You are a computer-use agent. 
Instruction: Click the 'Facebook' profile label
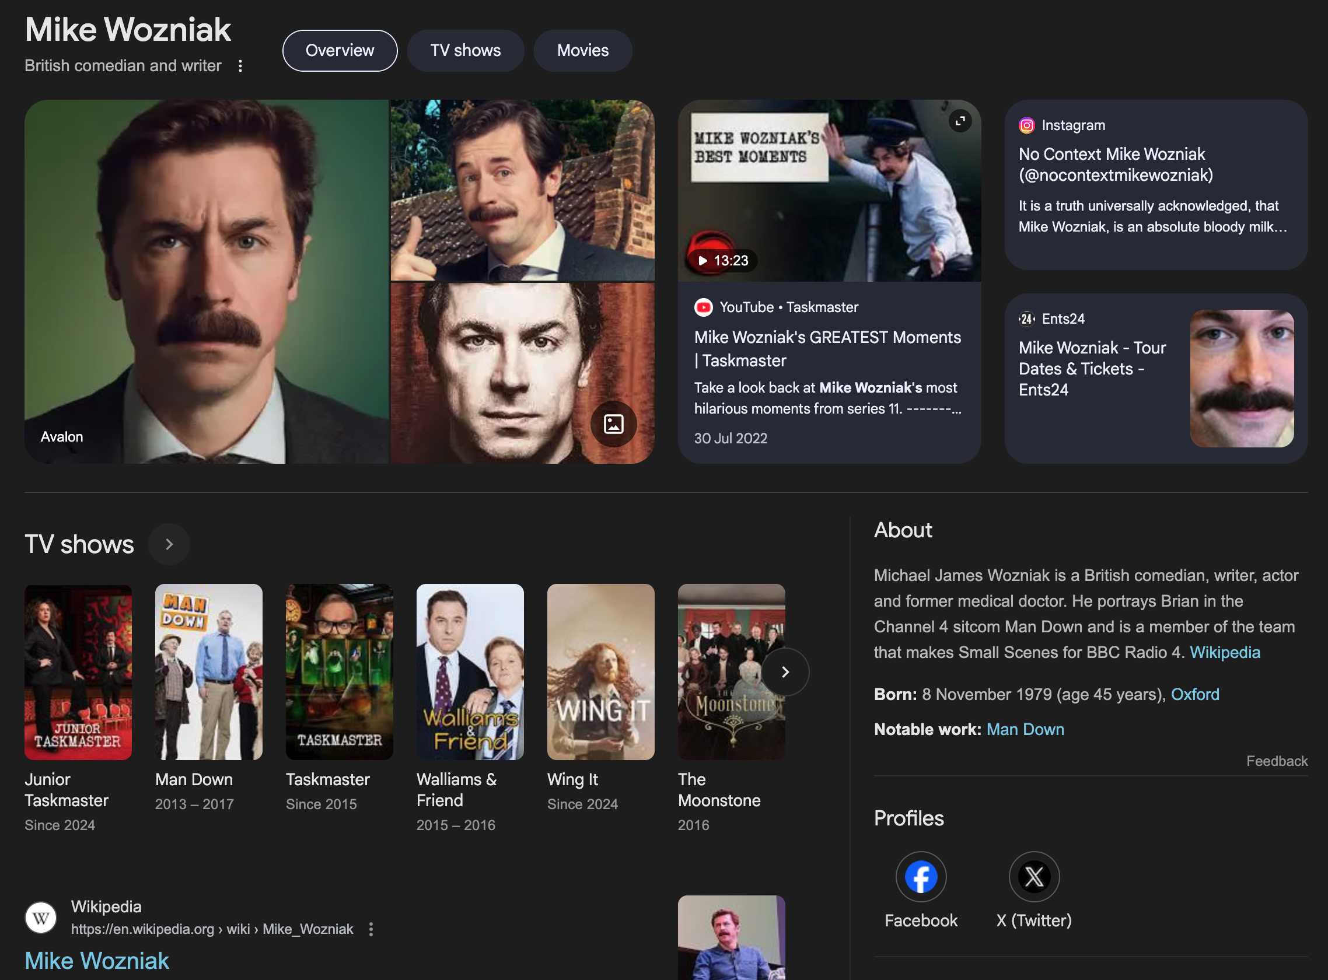pyautogui.click(x=920, y=921)
